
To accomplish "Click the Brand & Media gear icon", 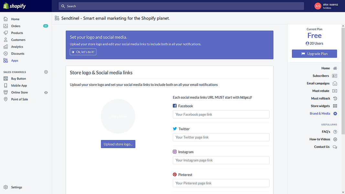I will [x=335, y=113].
